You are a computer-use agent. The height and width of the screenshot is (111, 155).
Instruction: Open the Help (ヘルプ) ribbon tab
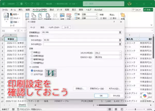[x=88, y=10]
